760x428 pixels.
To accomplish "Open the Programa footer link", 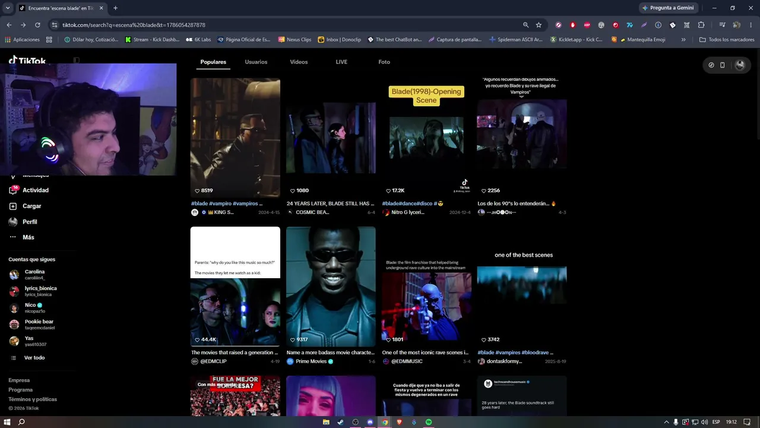I will [x=21, y=390].
